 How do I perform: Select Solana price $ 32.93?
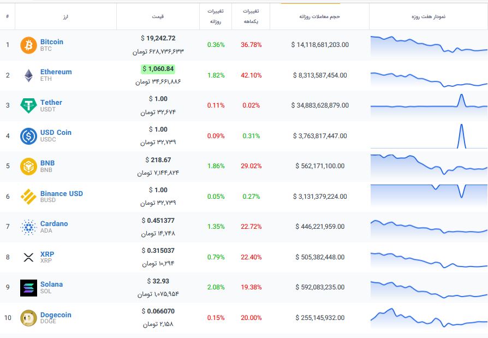[158, 281]
